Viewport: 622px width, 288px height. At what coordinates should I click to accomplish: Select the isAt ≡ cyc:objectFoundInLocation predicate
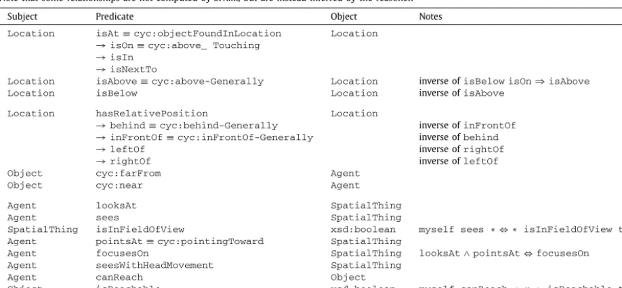(x=188, y=34)
